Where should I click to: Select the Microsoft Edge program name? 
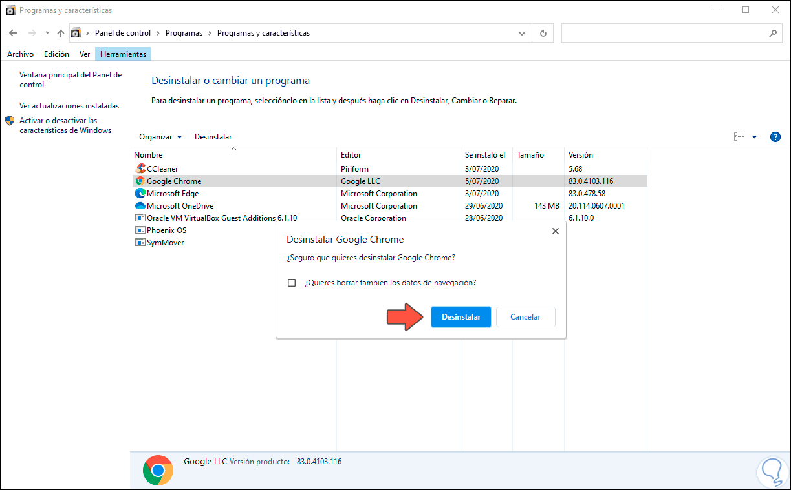click(x=173, y=194)
